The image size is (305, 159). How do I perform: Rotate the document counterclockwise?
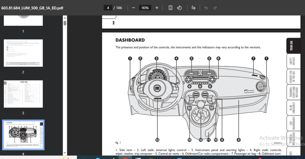click(x=179, y=8)
